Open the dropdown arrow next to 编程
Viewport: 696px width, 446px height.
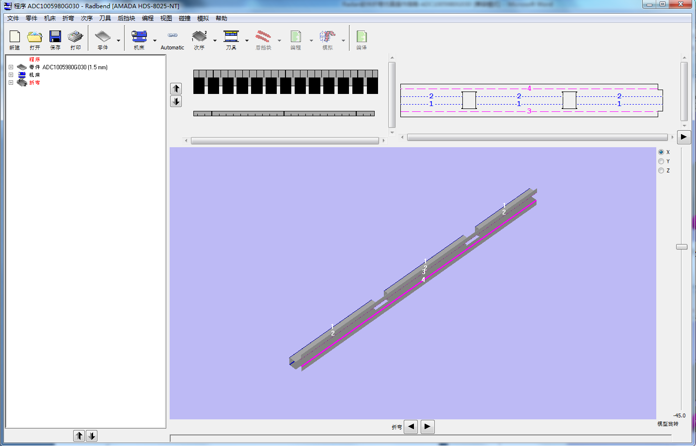[311, 41]
